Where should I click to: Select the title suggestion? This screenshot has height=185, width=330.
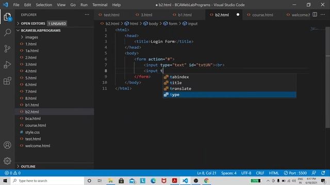[x=229, y=83]
